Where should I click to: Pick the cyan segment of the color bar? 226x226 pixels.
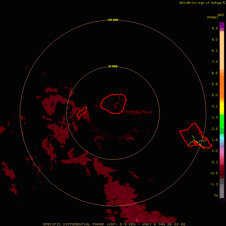tap(222, 138)
